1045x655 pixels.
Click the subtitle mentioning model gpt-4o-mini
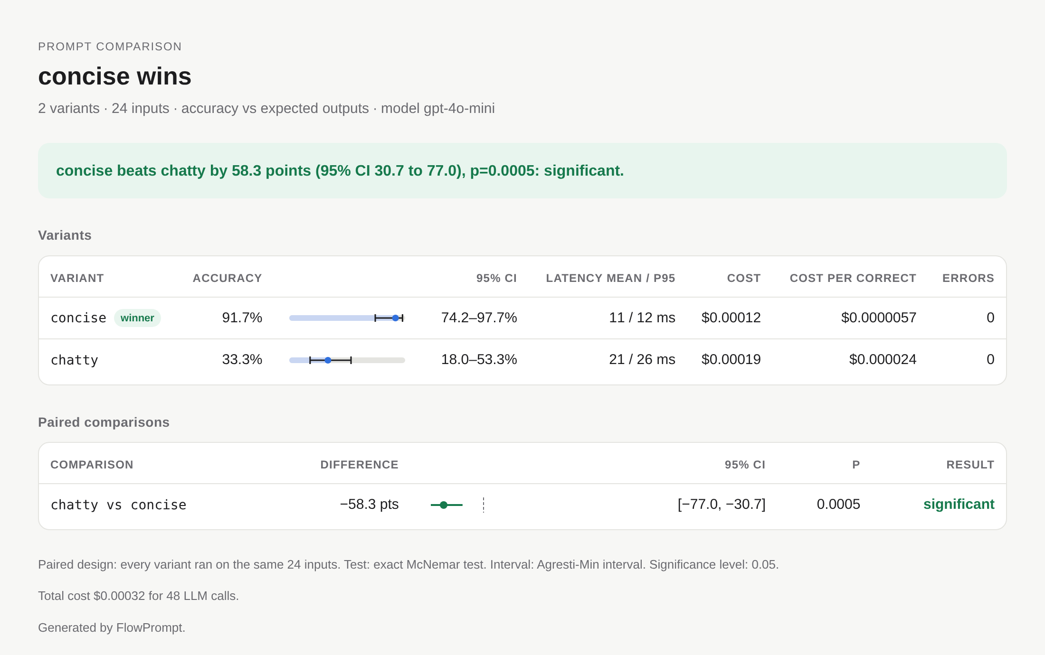coord(266,108)
